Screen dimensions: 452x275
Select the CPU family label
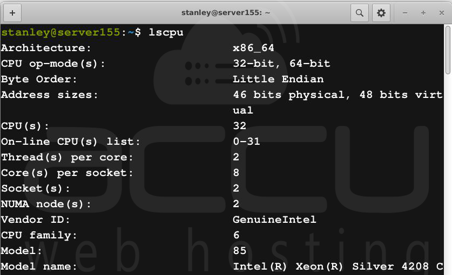pyautogui.click(x=39, y=235)
